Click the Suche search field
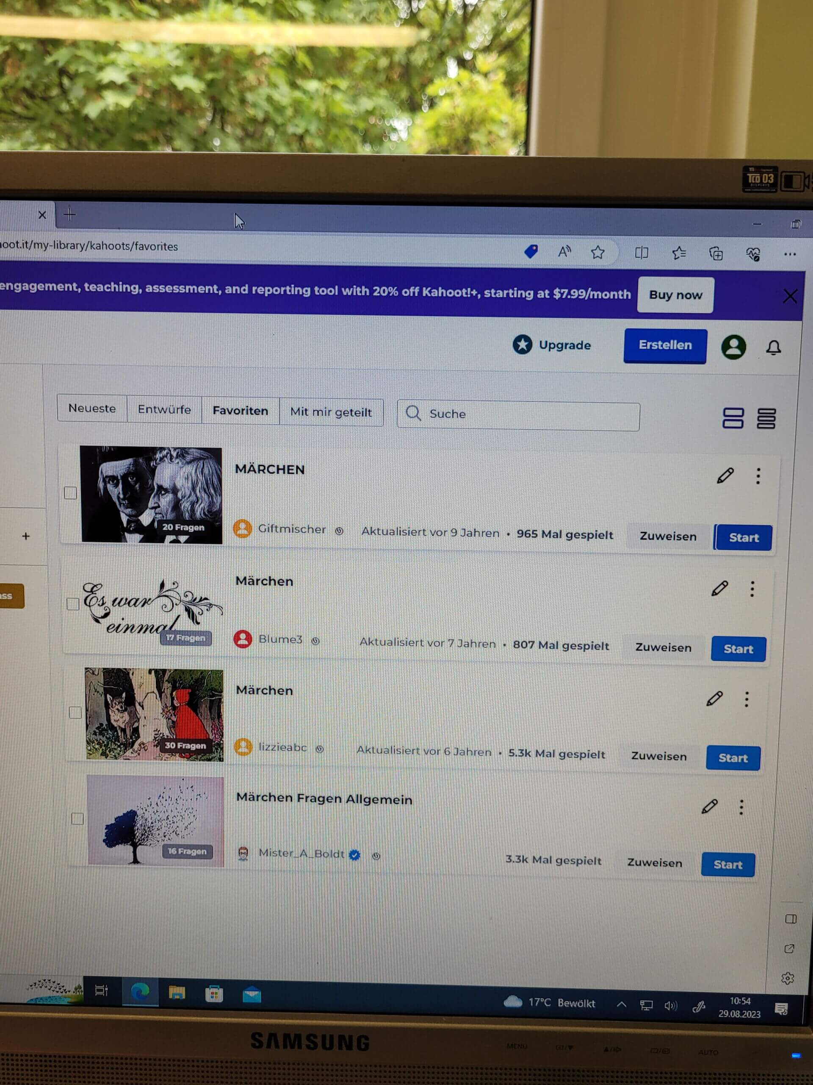The height and width of the screenshot is (1085, 813). 518,416
